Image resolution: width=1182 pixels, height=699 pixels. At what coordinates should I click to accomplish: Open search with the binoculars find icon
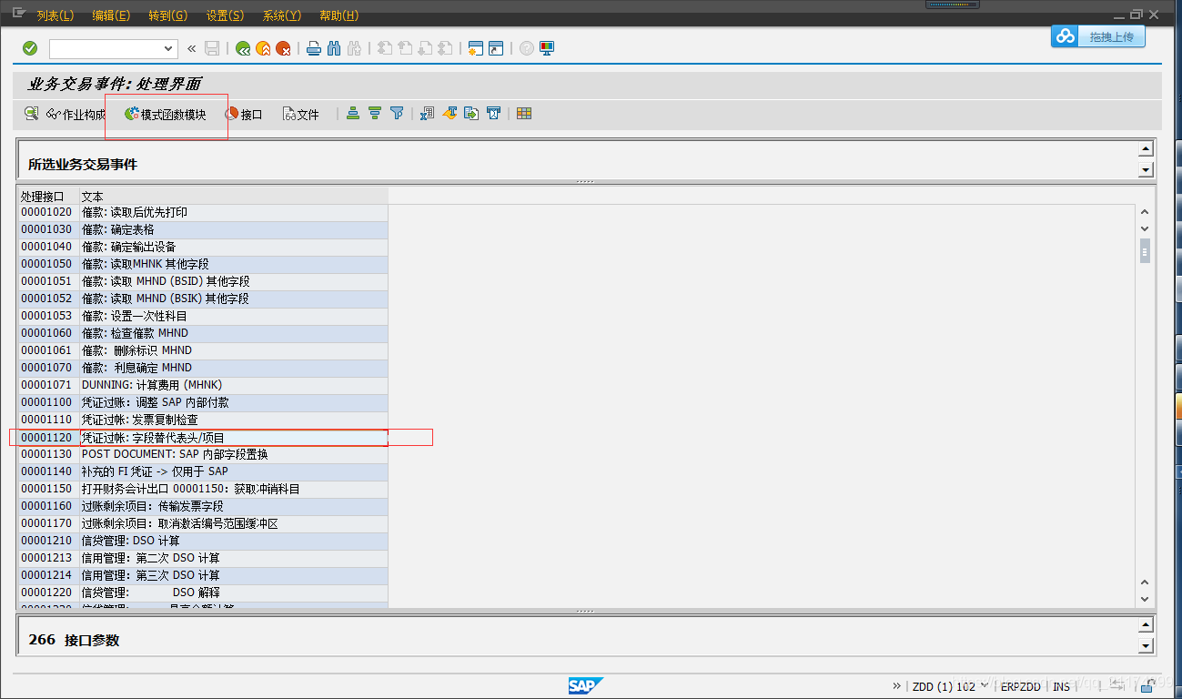(x=335, y=47)
